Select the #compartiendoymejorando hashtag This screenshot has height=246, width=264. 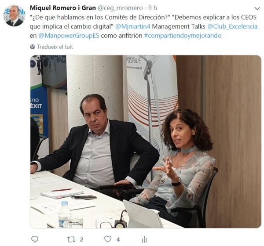183,36
